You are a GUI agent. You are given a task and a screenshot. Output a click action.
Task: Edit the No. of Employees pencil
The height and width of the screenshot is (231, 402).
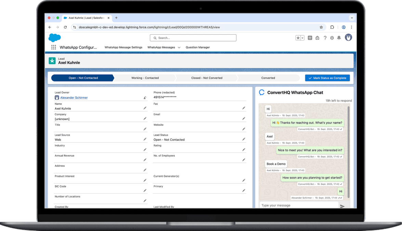[x=244, y=160]
